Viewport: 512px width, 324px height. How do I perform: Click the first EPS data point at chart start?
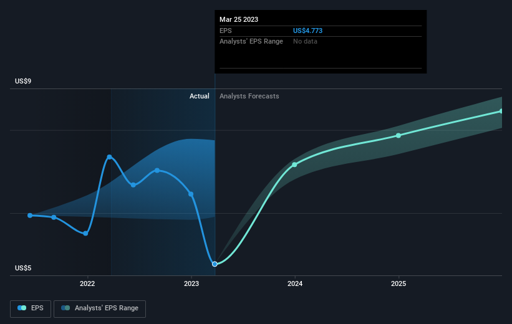click(30, 216)
